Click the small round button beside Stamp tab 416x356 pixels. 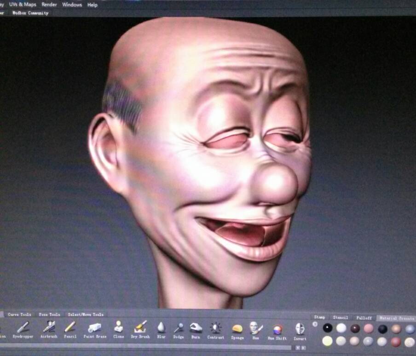[x=315, y=324]
